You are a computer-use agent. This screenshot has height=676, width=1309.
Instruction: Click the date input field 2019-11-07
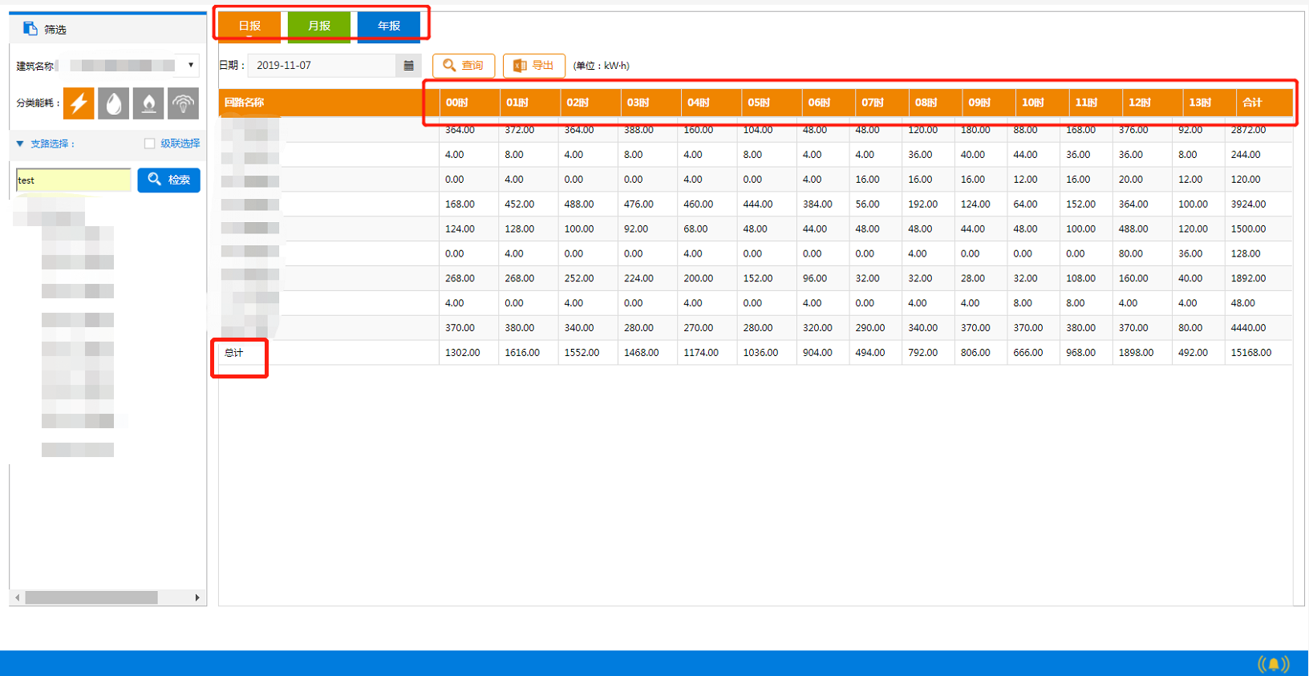click(321, 66)
